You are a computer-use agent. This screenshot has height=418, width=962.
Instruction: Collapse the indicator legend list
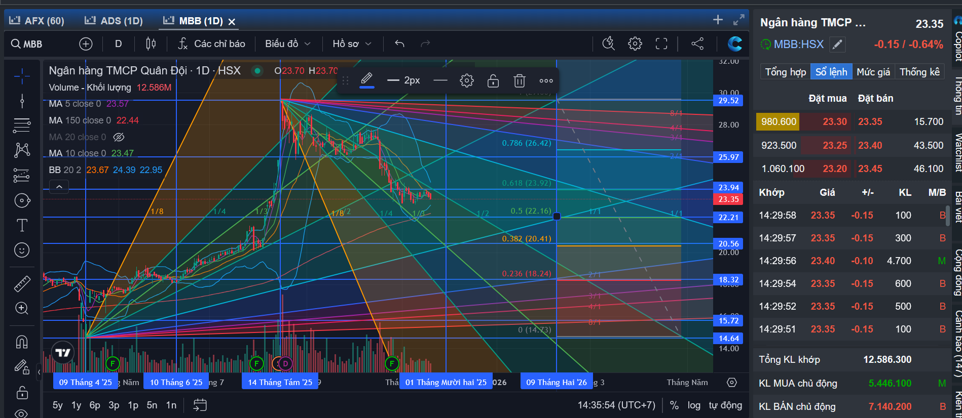click(59, 187)
